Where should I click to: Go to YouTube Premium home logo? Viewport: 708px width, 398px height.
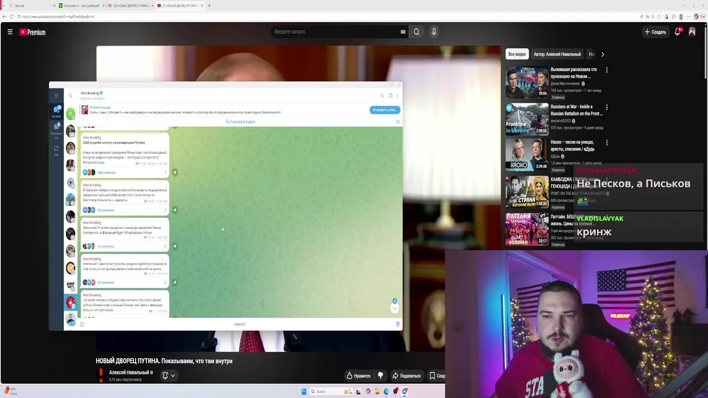[33, 32]
